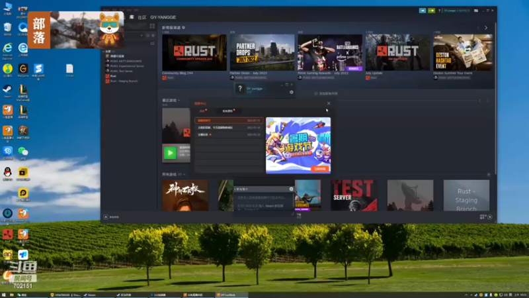Click the play-ready filter icon in sidebar
This screenshot has height=298, width=529.
point(153,36)
